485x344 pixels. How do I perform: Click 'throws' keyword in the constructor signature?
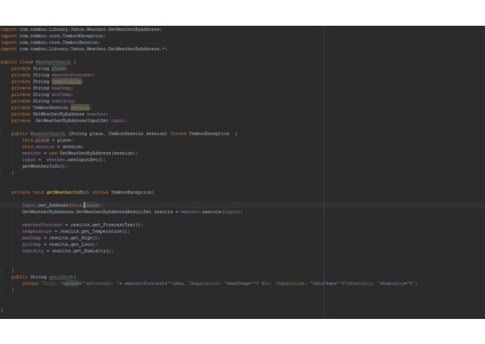click(x=178, y=134)
